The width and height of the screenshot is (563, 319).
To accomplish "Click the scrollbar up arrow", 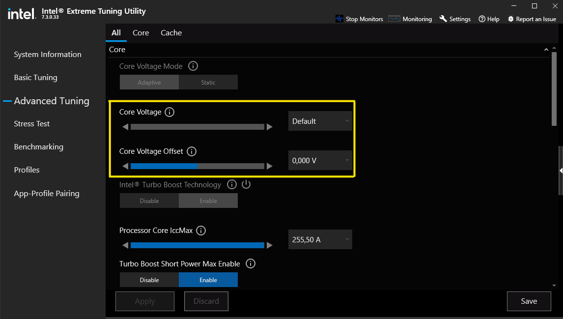I will pyautogui.click(x=554, y=48).
